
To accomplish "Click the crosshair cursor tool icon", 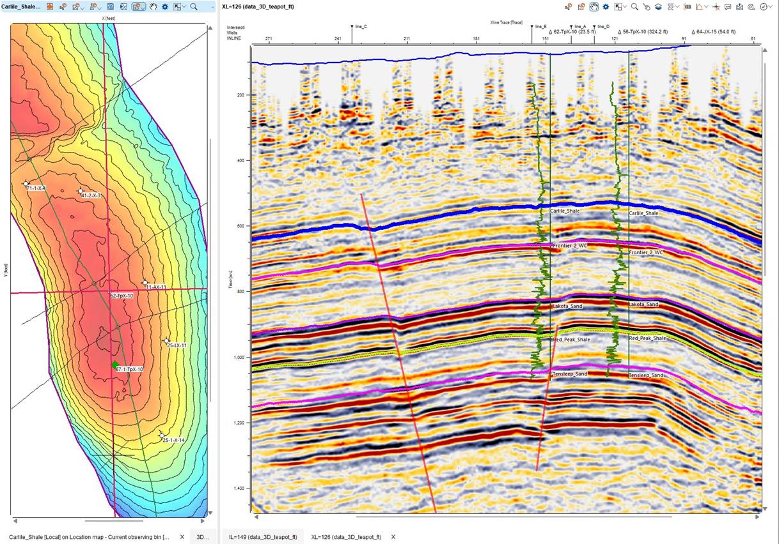I will click(716, 7).
